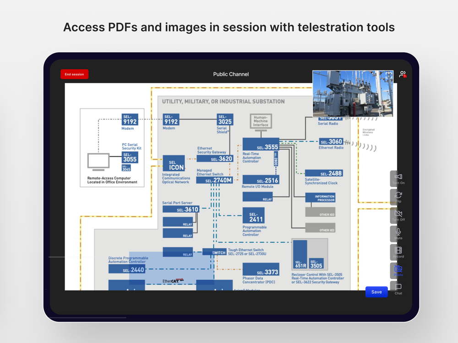Open the Chat panel

tap(398, 289)
